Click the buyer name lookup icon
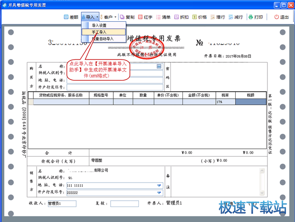This screenshot has width=295, height=222. pyautogui.click(x=159, y=66)
